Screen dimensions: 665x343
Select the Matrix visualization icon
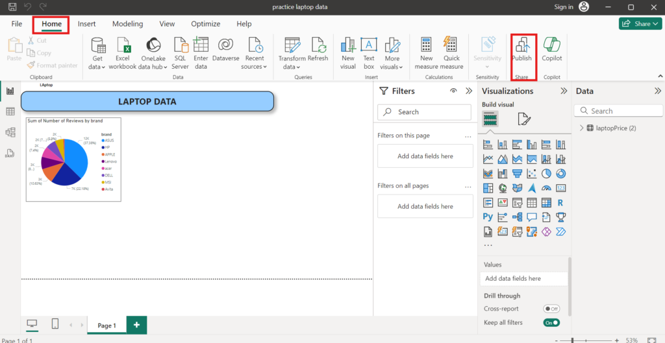[x=546, y=203]
